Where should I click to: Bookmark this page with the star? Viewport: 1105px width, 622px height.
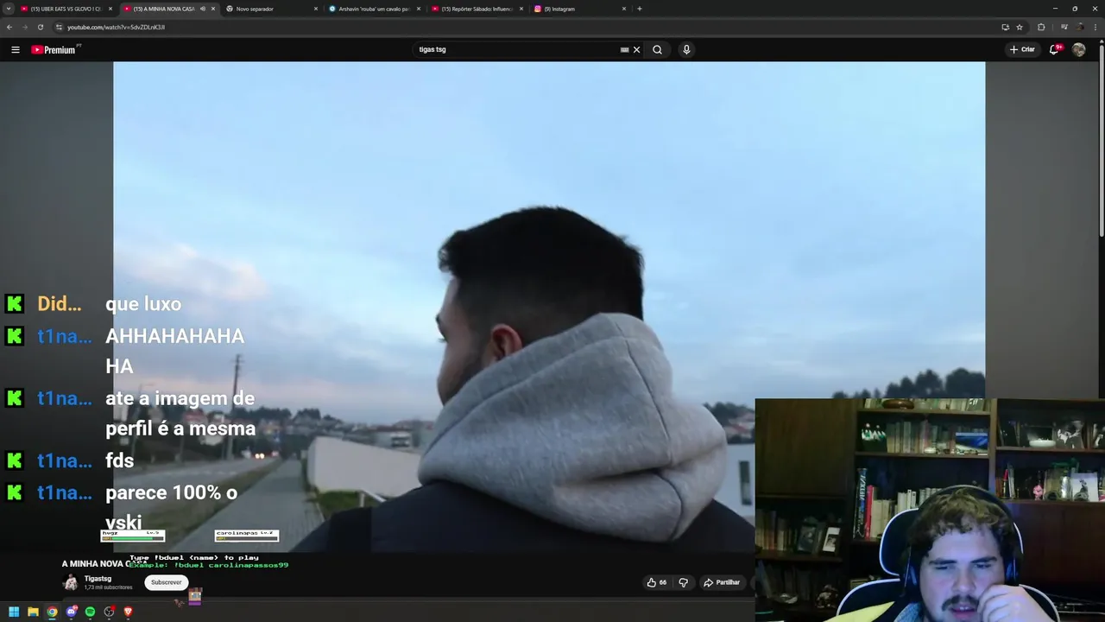coord(1020,27)
